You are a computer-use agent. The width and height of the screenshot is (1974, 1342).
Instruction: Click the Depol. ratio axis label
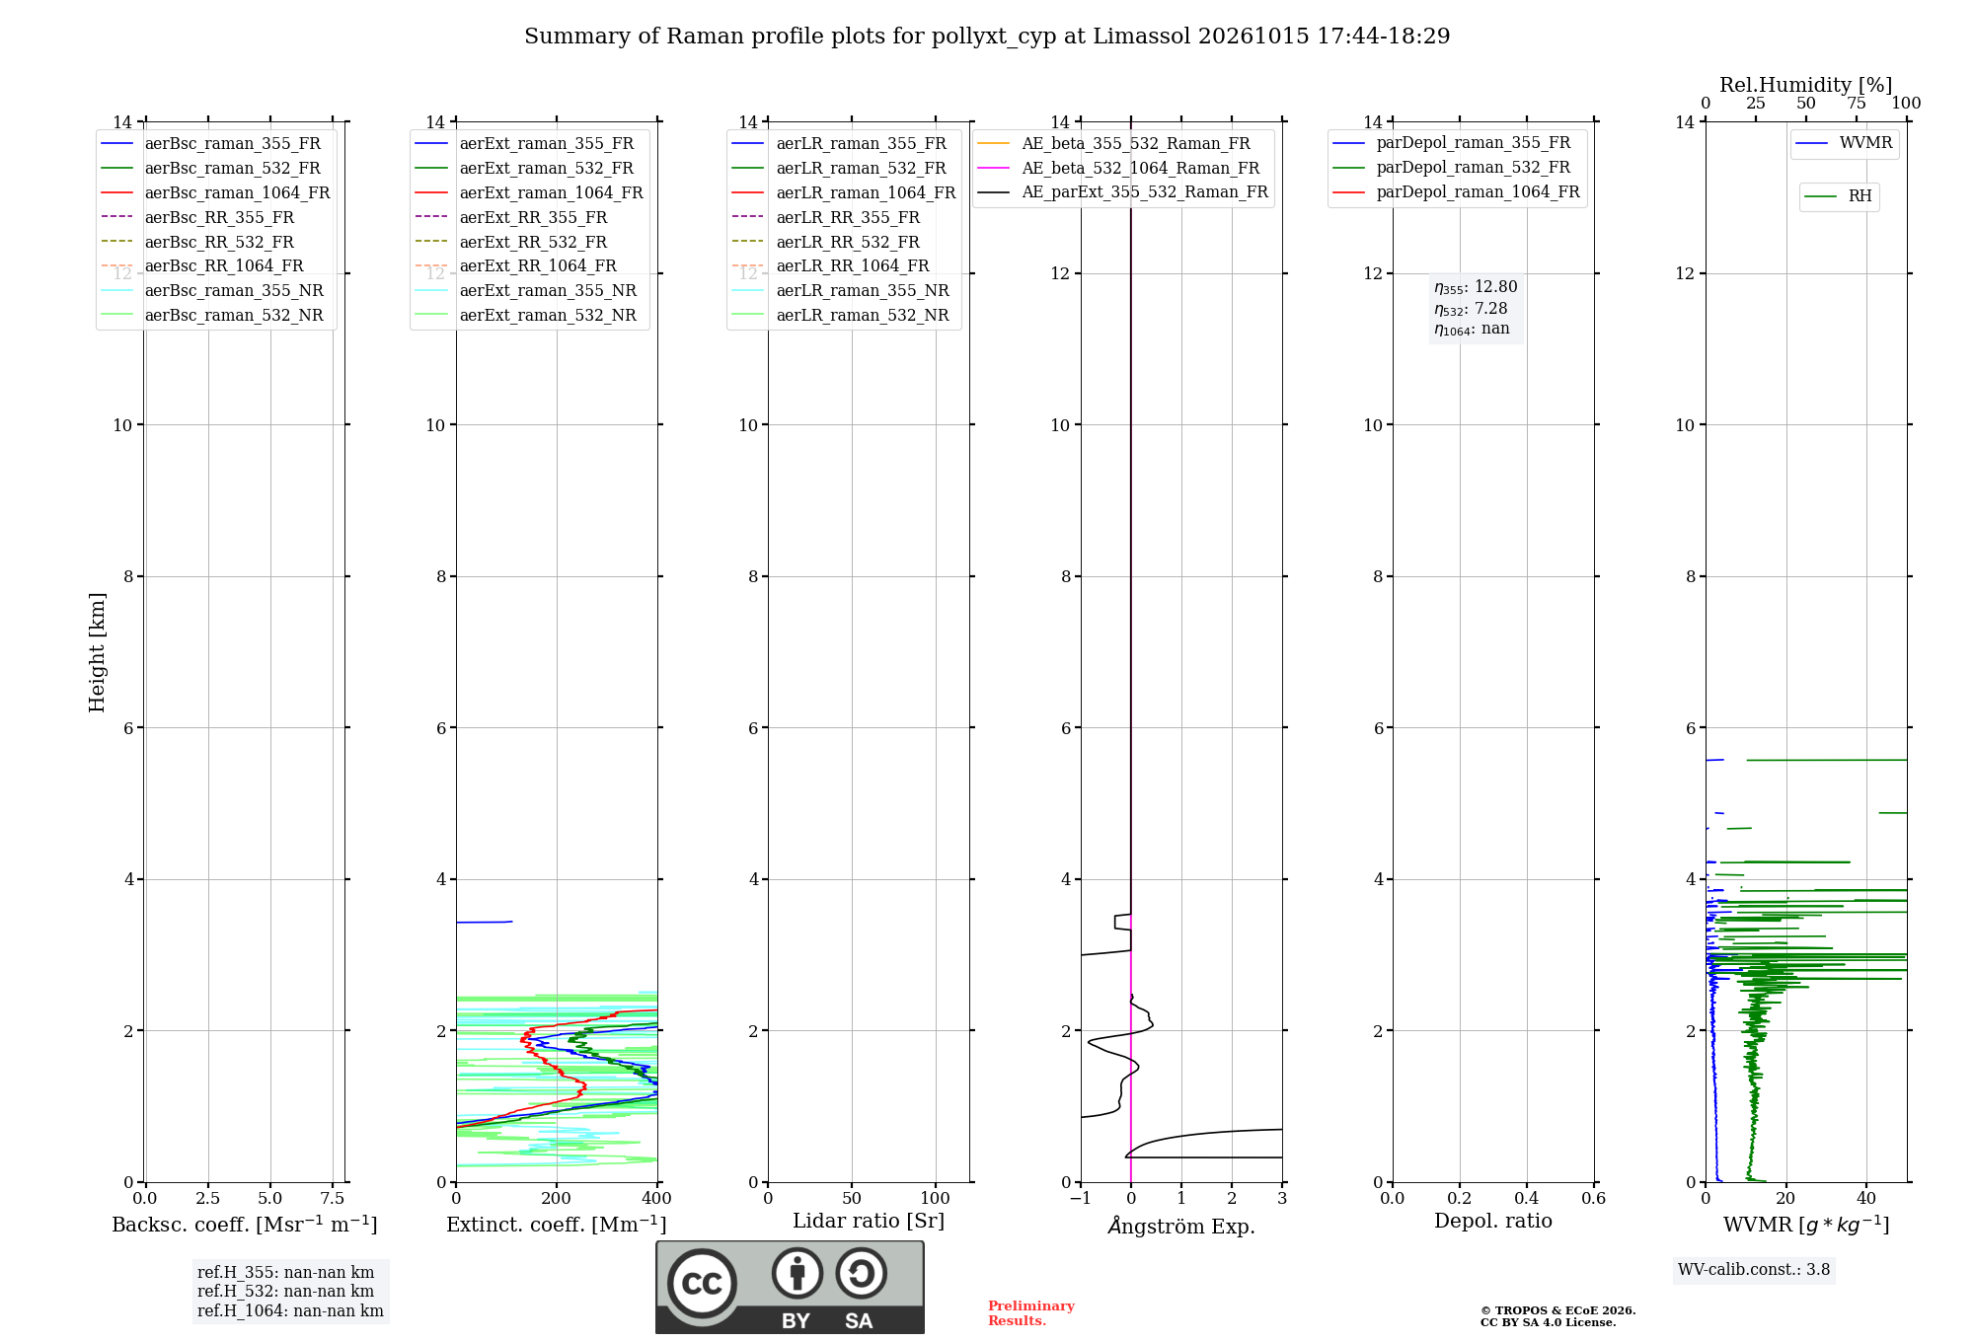pos(1493,1222)
